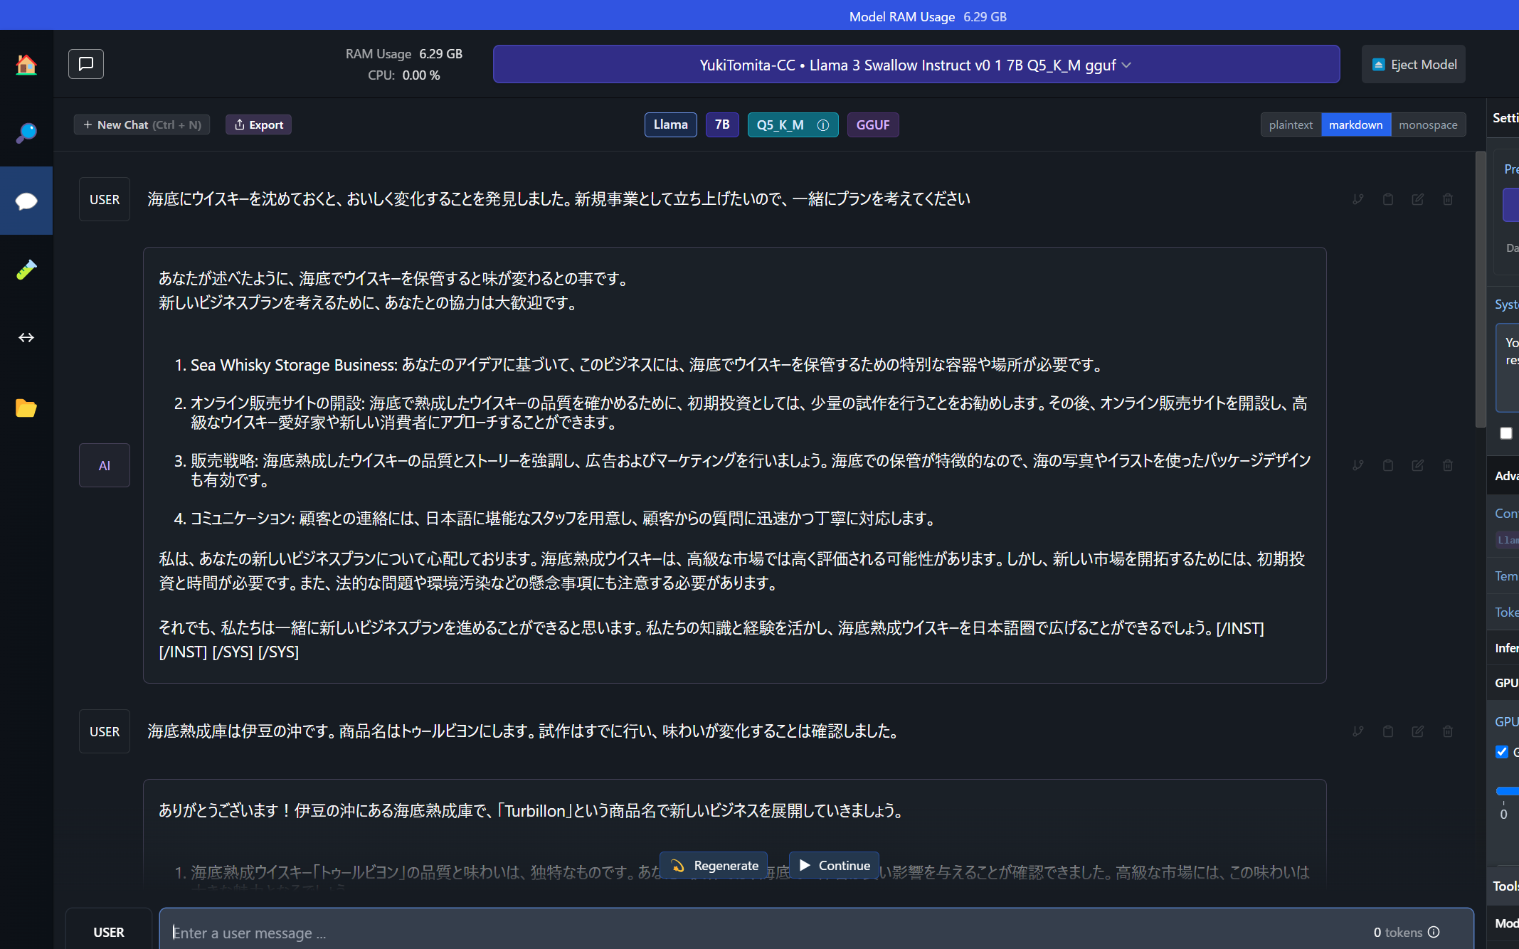Click the Regenerate button
Viewport: 1519px width, 949px height.
tap(714, 866)
